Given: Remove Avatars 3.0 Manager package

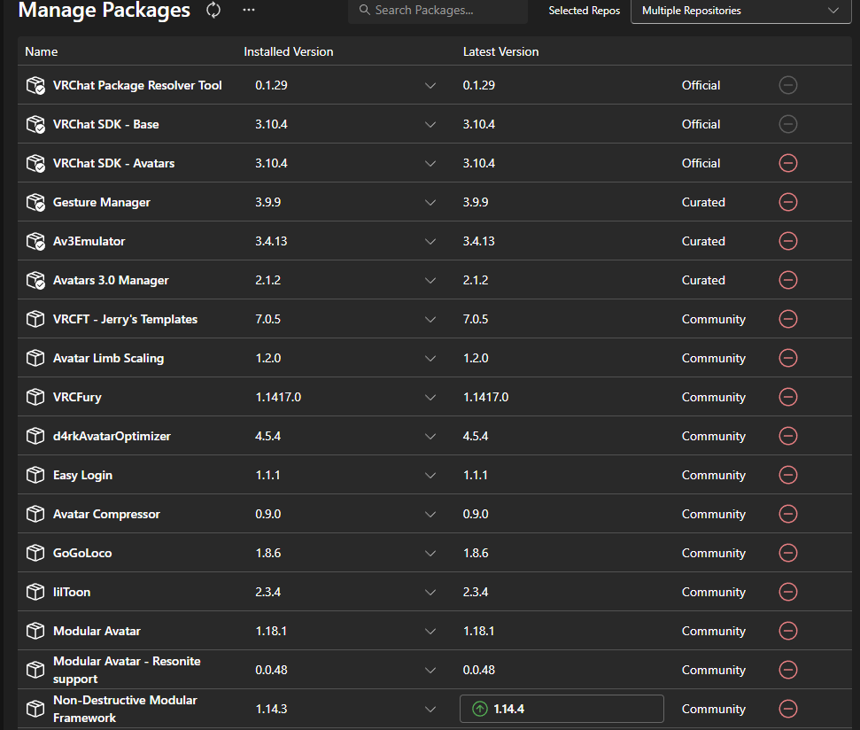Looking at the screenshot, I should pyautogui.click(x=788, y=280).
